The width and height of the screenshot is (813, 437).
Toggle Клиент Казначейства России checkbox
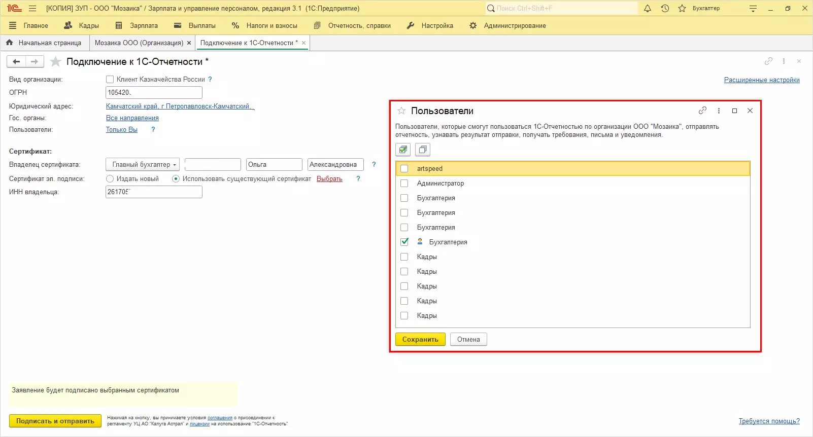click(x=110, y=79)
